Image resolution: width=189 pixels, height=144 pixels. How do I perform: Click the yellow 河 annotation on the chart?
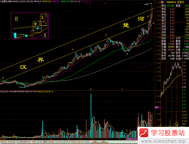click(141, 19)
